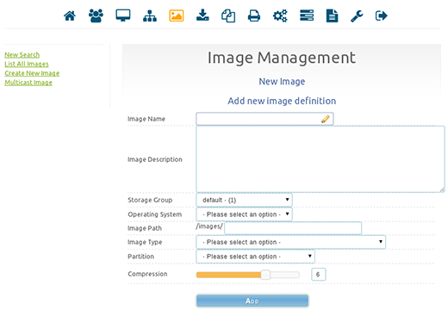Focus the Image Name input field
Screen dimensions: 448x328
click(264, 119)
